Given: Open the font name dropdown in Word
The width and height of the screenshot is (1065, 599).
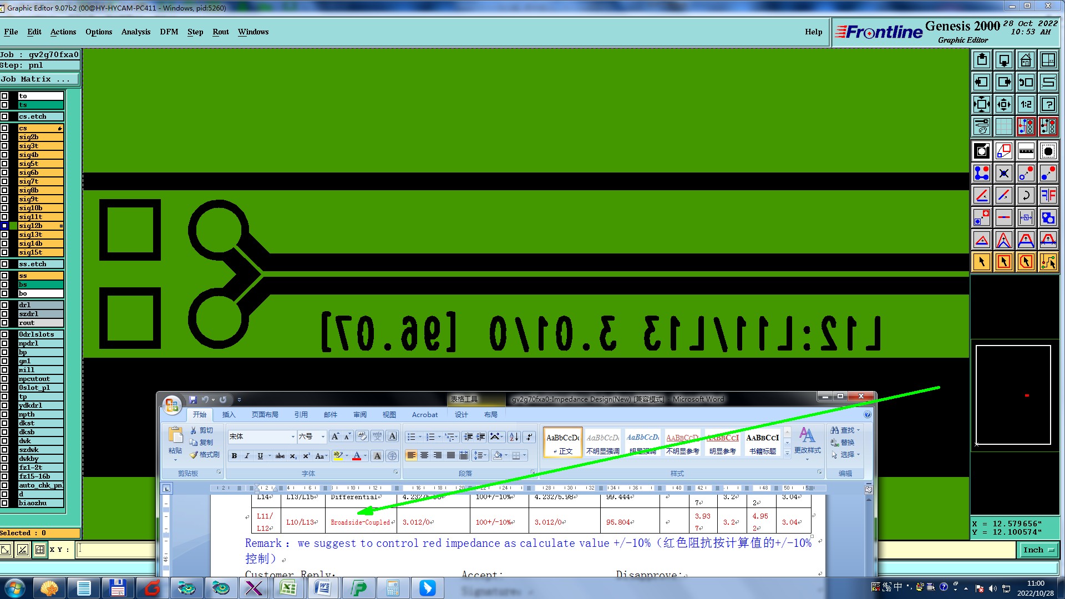Looking at the screenshot, I should 293,437.
